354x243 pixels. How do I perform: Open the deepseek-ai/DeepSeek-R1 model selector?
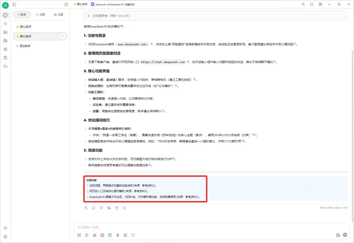coord(113,4)
